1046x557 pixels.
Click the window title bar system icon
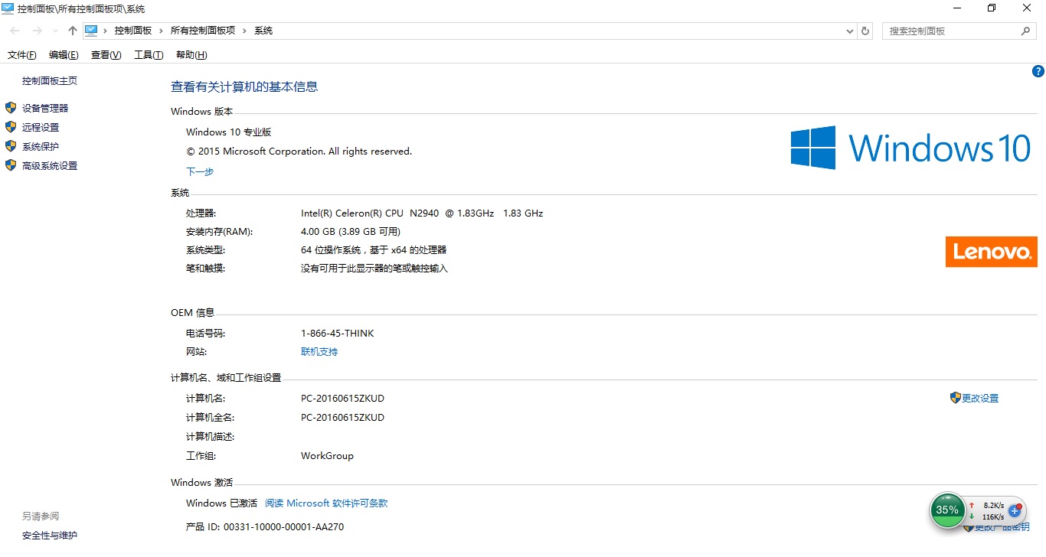point(8,8)
